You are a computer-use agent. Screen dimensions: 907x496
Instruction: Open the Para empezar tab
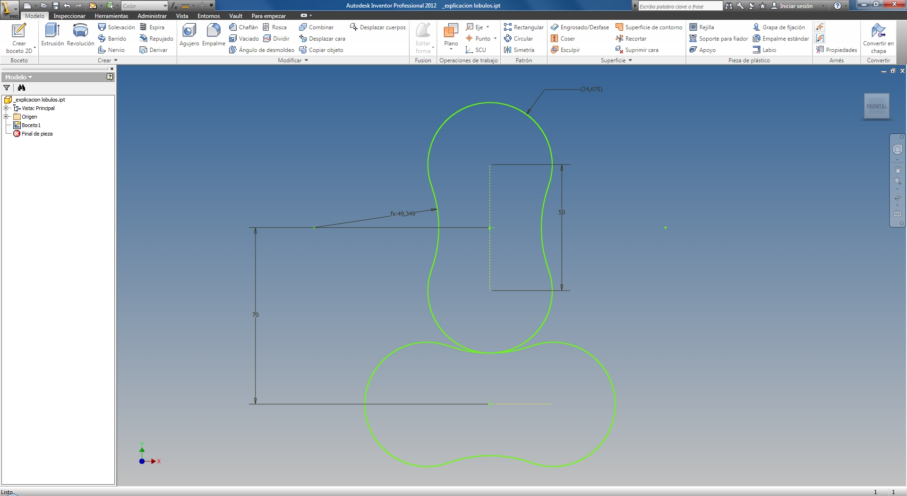point(269,16)
